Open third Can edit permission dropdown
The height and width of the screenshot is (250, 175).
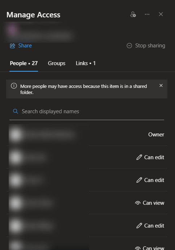point(150,226)
